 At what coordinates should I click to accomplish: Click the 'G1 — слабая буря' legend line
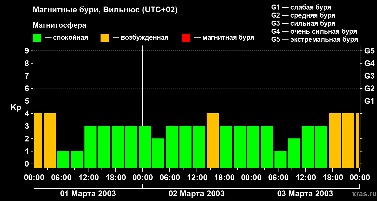tap(301, 7)
